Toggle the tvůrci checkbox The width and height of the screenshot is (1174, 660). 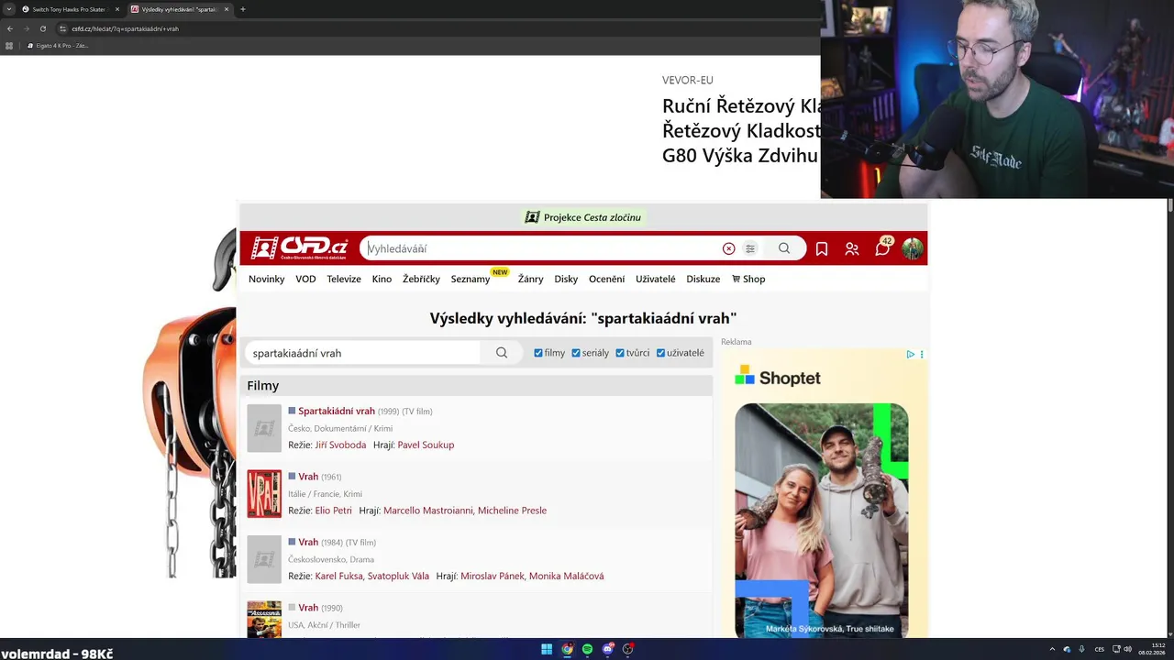620,353
